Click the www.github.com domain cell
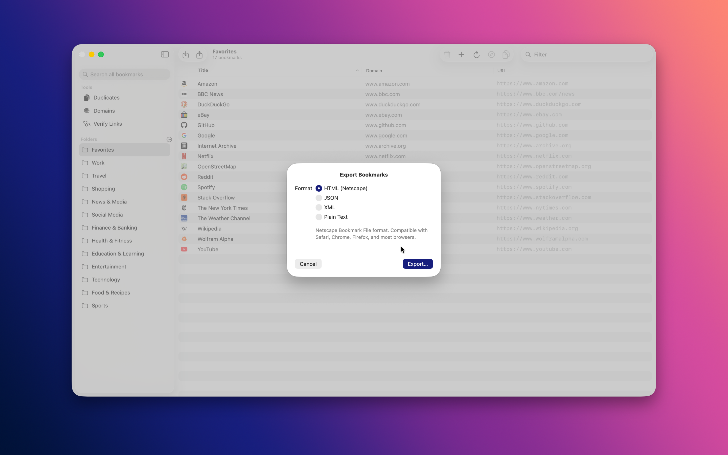This screenshot has width=728, height=455. (x=386, y=125)
